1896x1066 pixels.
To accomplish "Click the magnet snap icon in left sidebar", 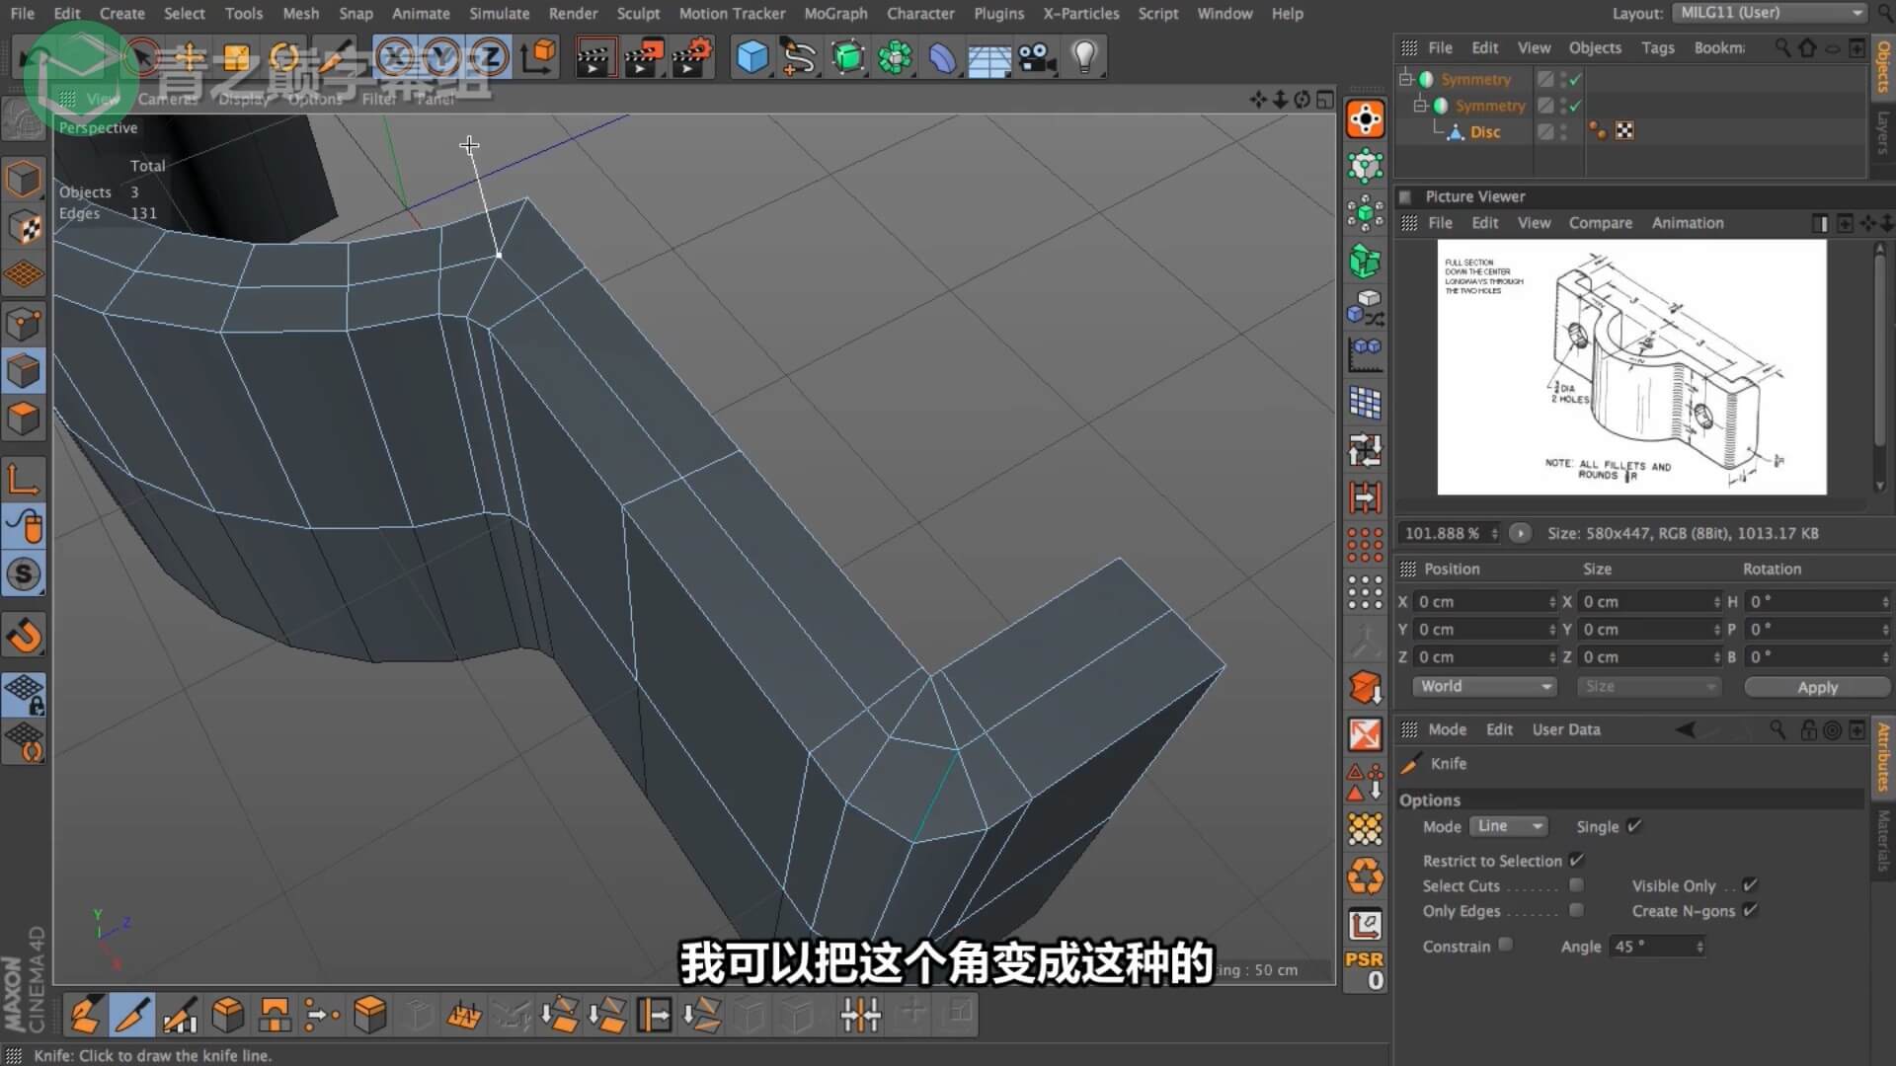I will tap(24, 635).
